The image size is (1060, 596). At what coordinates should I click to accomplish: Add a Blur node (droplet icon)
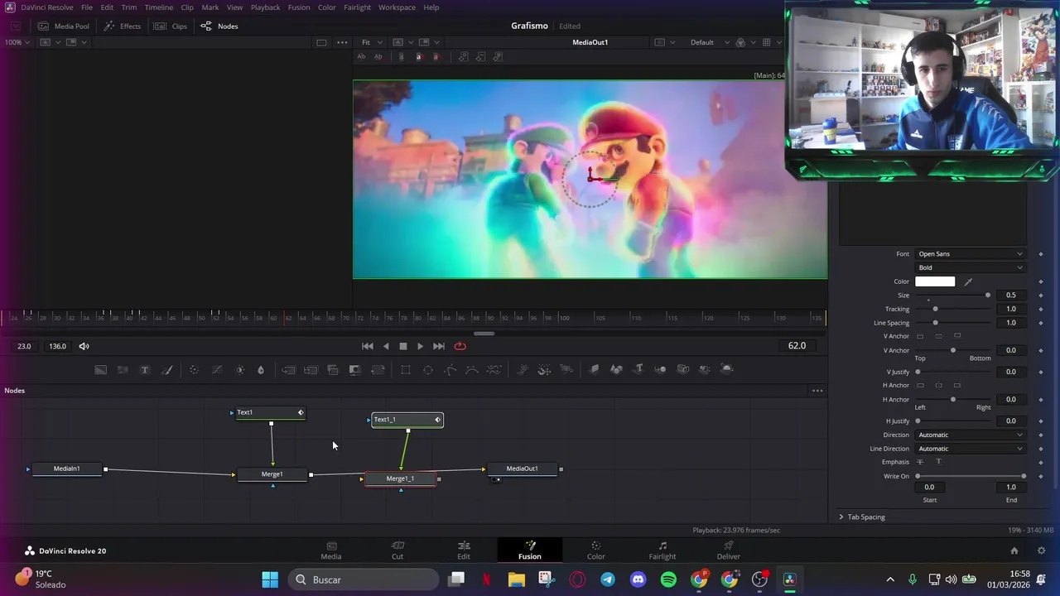point(261,369)
